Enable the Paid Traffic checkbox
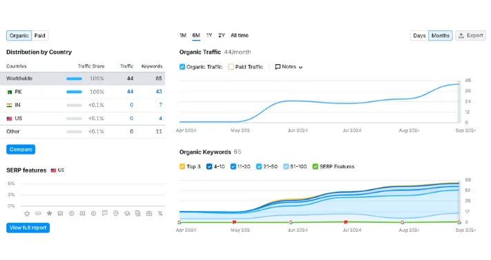Screen dimensions: 491x260 231,67
